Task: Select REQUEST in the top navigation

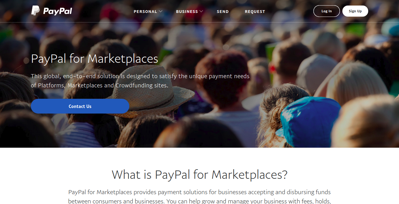Action: pyautogui.click(x=255, y=11)
